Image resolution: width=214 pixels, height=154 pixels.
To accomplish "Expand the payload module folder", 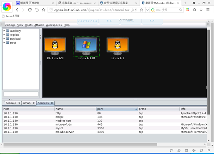I will pos(4,38).
